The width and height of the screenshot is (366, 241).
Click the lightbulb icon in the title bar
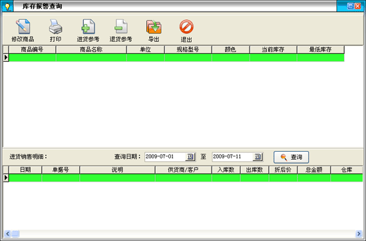point(7,6)
